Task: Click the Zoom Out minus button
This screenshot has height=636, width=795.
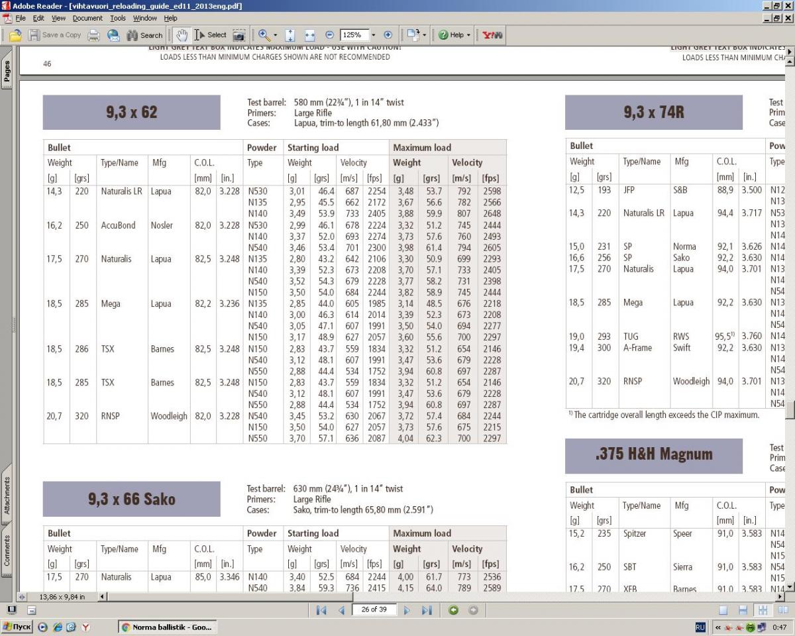Action: (329, 35)
